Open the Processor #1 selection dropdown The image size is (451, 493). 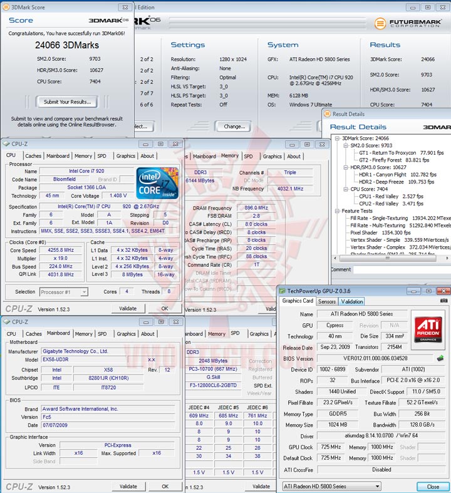coord(84,292)
